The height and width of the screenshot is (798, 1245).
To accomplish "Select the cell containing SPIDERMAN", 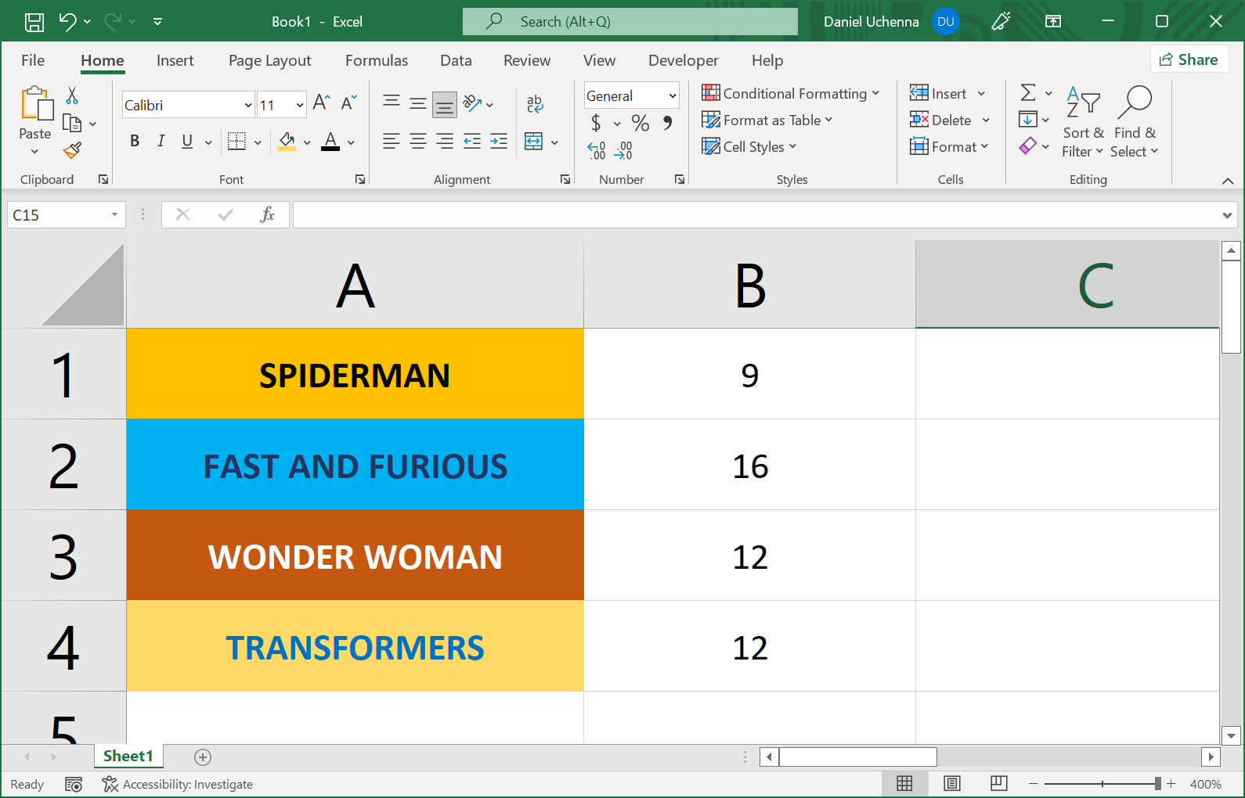I will click(355, 375).
